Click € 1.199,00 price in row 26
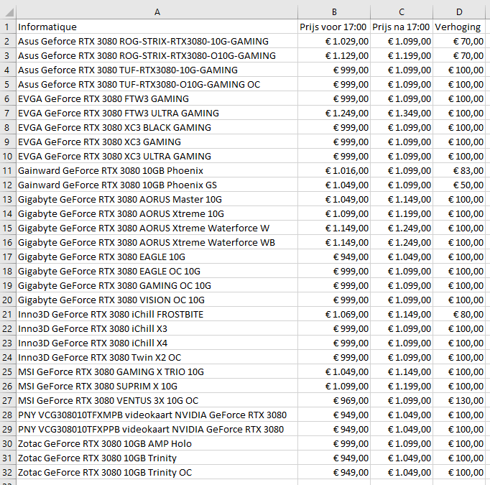 click(x=402, y=387)
